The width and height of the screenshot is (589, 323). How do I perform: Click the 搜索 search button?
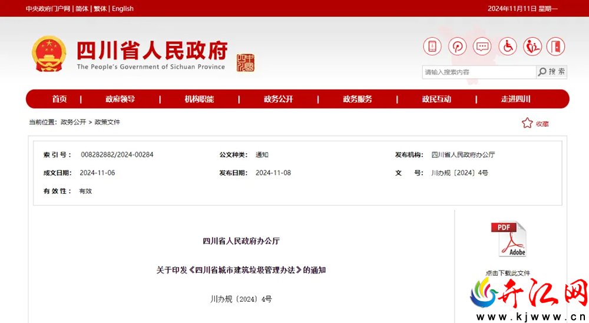pos(551,72)
